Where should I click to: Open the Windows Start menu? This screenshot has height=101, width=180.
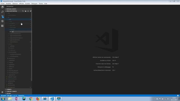(3, 99)
